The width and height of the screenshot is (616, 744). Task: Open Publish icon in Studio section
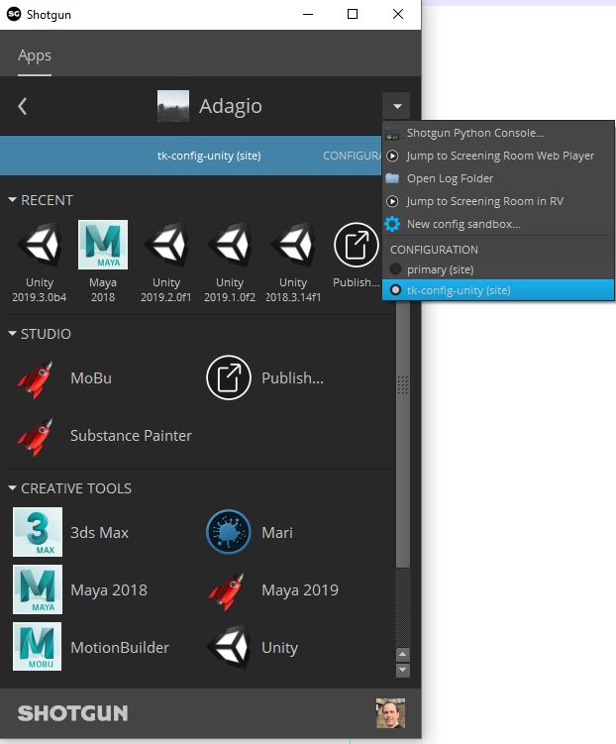[229, 377]
